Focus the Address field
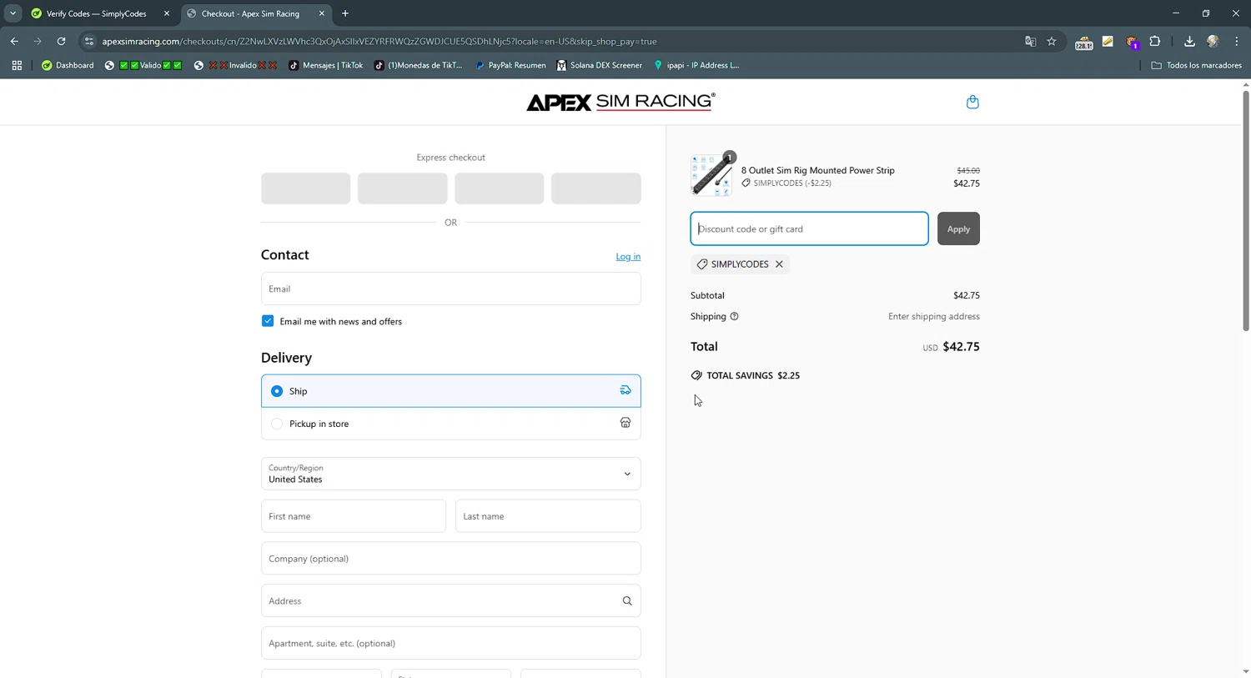The height and width of the screenshot is (678, 1251). pos(450,601)
